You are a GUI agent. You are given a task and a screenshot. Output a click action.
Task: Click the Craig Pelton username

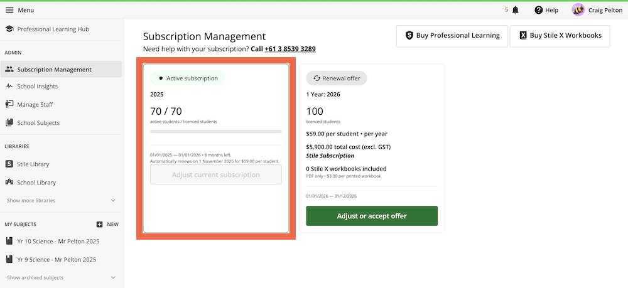(605, 11)
